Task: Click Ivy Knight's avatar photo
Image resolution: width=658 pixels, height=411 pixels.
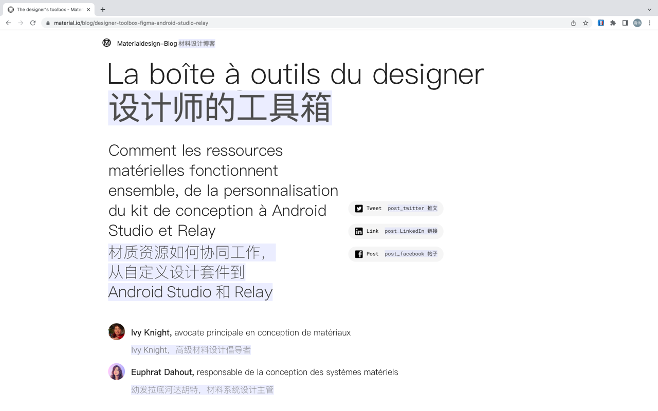Action: point(117,331)
